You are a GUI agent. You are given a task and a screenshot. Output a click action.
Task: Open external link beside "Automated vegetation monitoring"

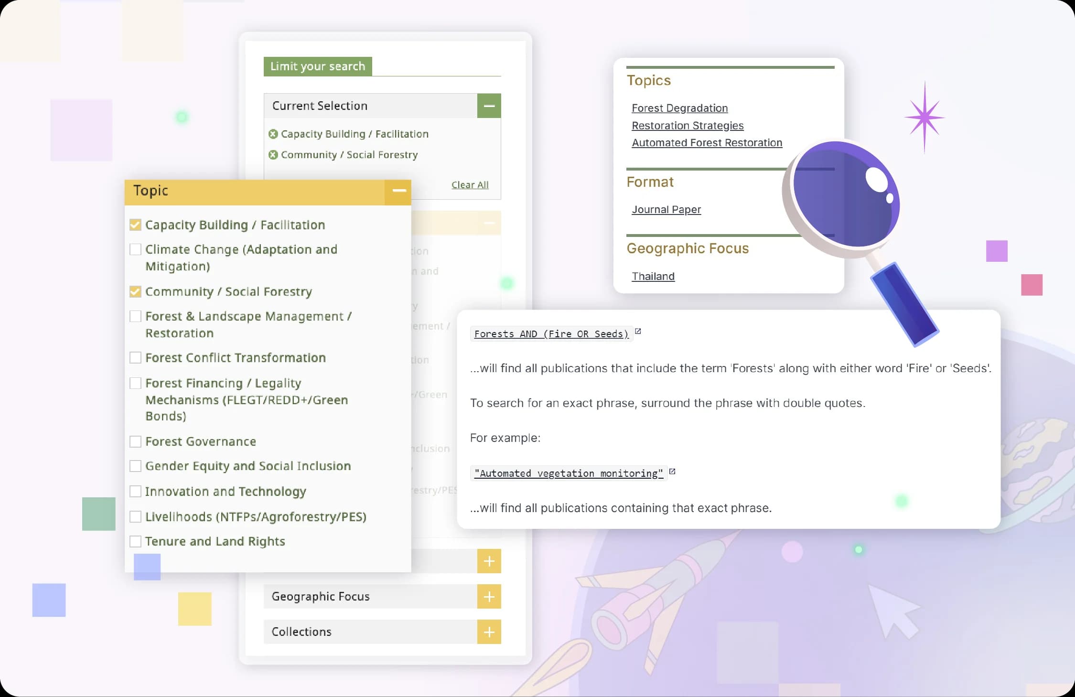(x=673, y=471)
